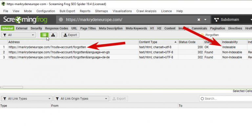Click the upper Export button
Image resolution: width=252 pixels, height=139 pixels.
[x=70, y=35]
